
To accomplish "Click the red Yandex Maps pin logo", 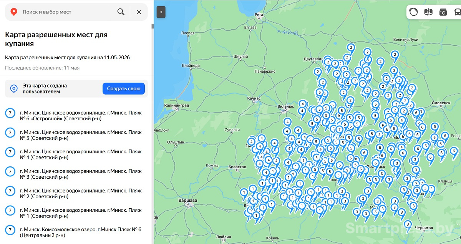I will [14, 12].
